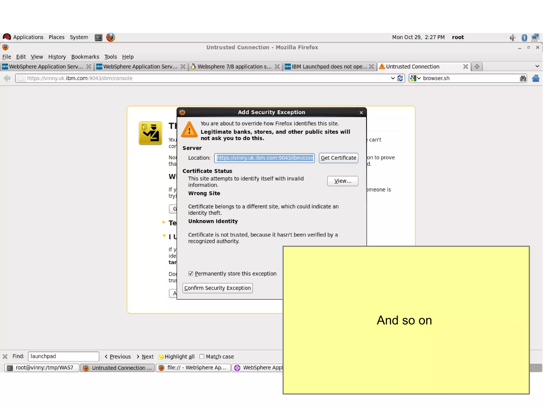
Task: Toggle Highlight all in find bar
Action: (x=177, y=356)
